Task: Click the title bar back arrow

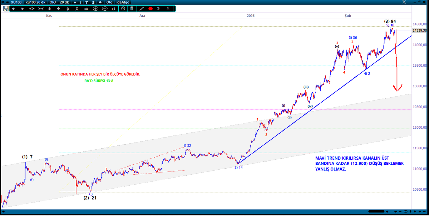Action: click(x=8, y=2)
